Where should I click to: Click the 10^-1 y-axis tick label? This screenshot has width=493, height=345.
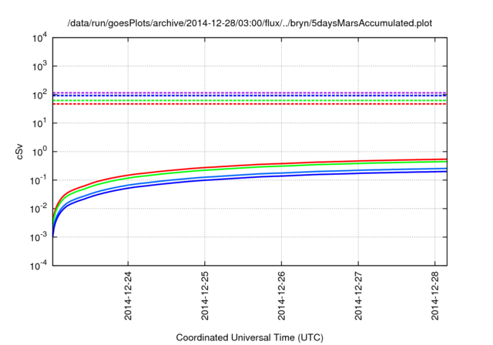click(39, 180)
